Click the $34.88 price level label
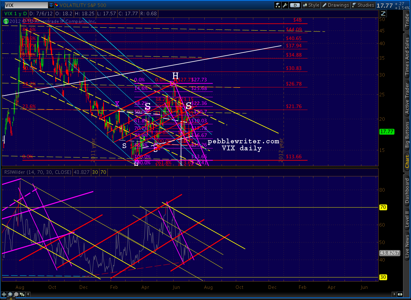 [294, 55]
